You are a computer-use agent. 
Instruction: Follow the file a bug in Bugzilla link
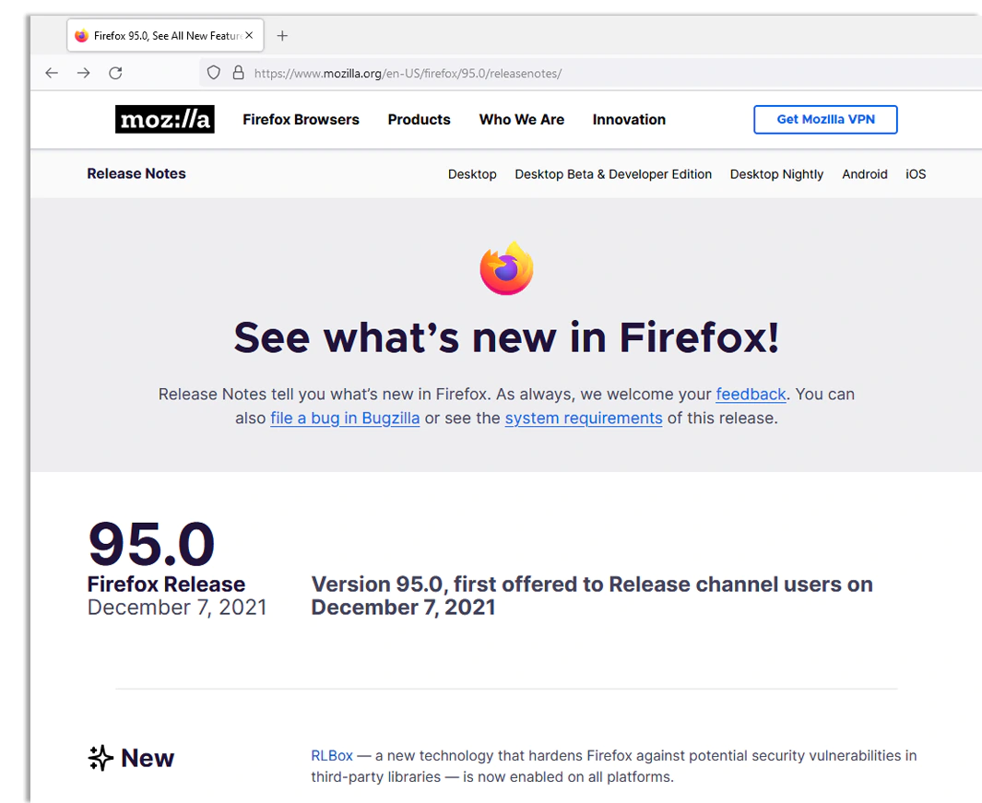click(x=345, y=418)
